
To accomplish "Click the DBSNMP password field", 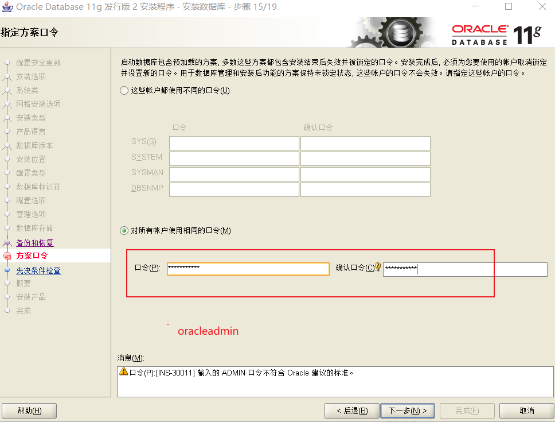I will click(234, 189).
